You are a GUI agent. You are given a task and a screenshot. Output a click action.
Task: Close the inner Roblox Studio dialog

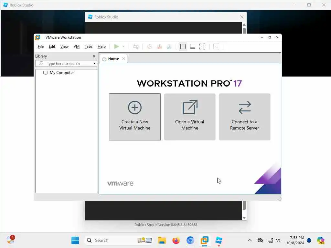tap(242, 17)
